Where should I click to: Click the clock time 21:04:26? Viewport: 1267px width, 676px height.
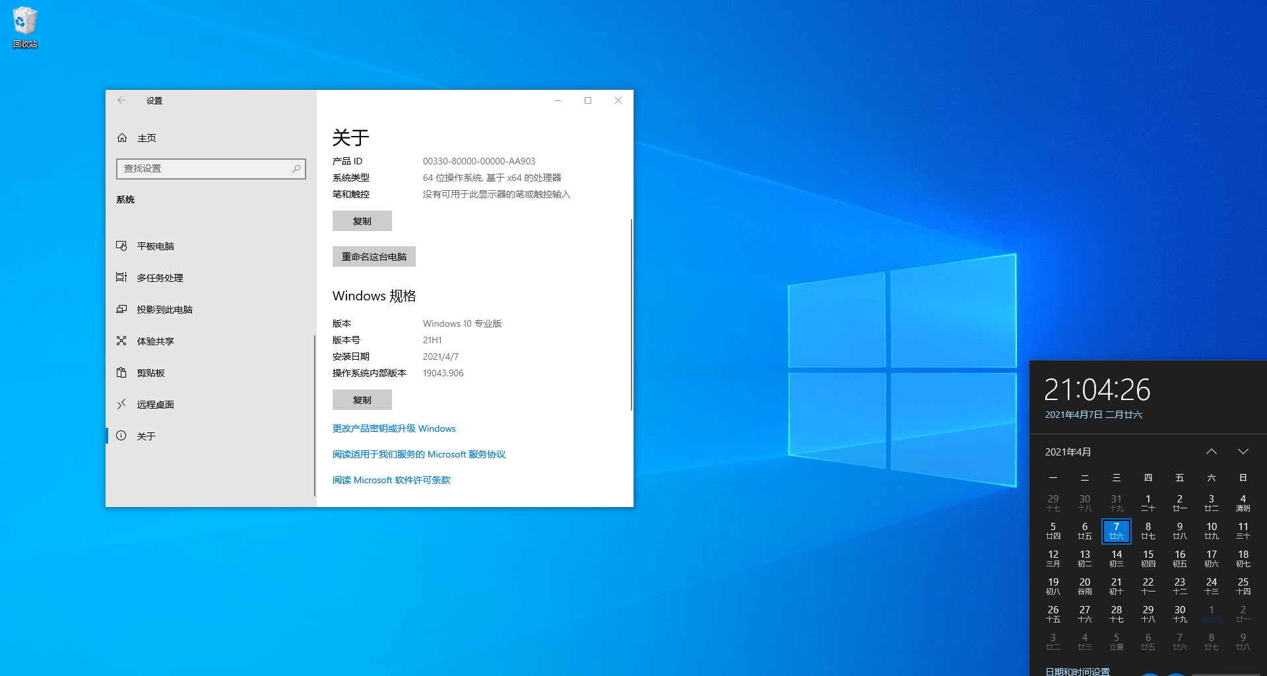point(1097,389)
